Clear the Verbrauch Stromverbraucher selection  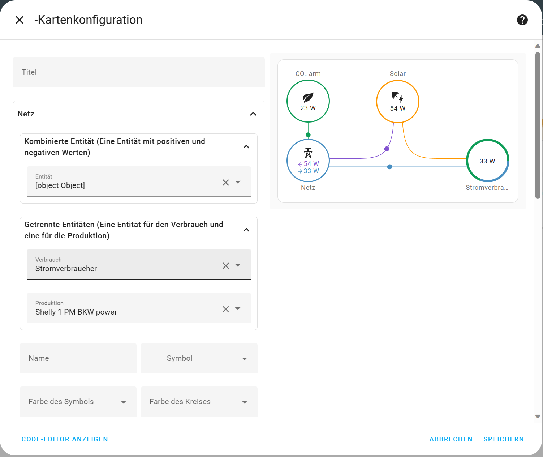point(226,266)
